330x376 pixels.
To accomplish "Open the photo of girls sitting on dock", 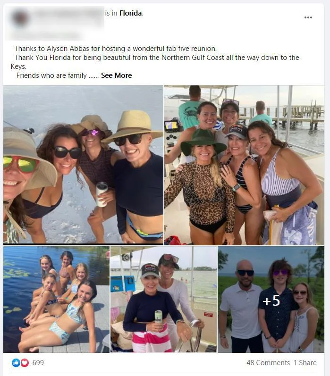I will [x=56, y=300].
